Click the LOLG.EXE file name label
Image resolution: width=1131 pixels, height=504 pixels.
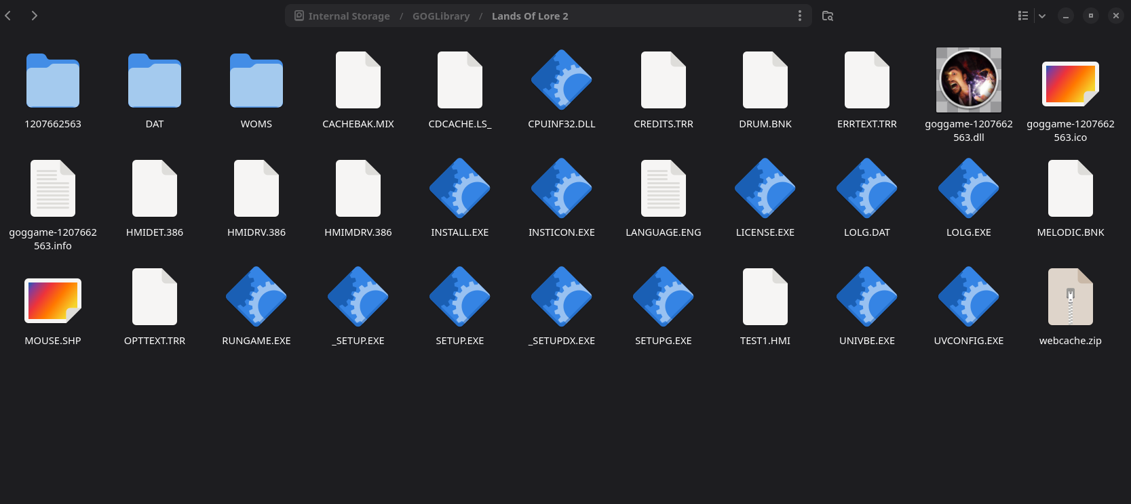point(969,232)
